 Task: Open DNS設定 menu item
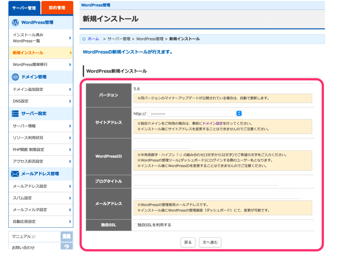41,101
